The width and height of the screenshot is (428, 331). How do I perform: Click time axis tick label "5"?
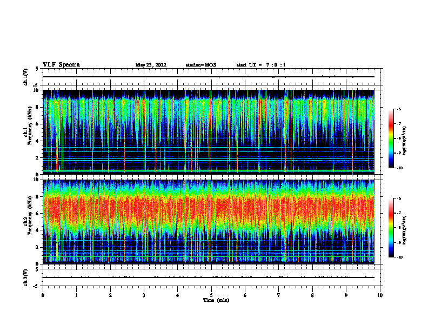point(211,295)
